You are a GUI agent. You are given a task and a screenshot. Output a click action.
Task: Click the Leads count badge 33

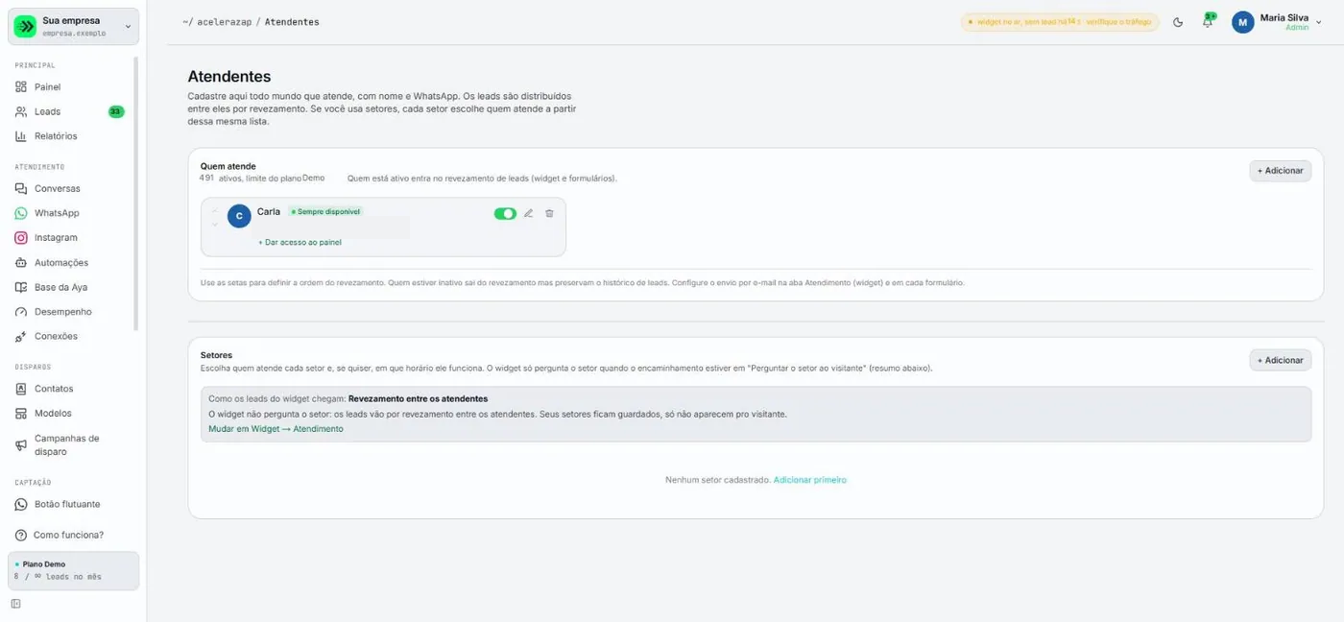116,111
